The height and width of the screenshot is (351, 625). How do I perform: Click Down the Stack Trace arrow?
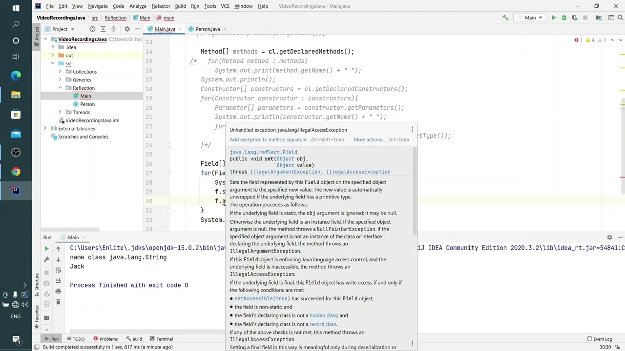(x=58, y=259)
